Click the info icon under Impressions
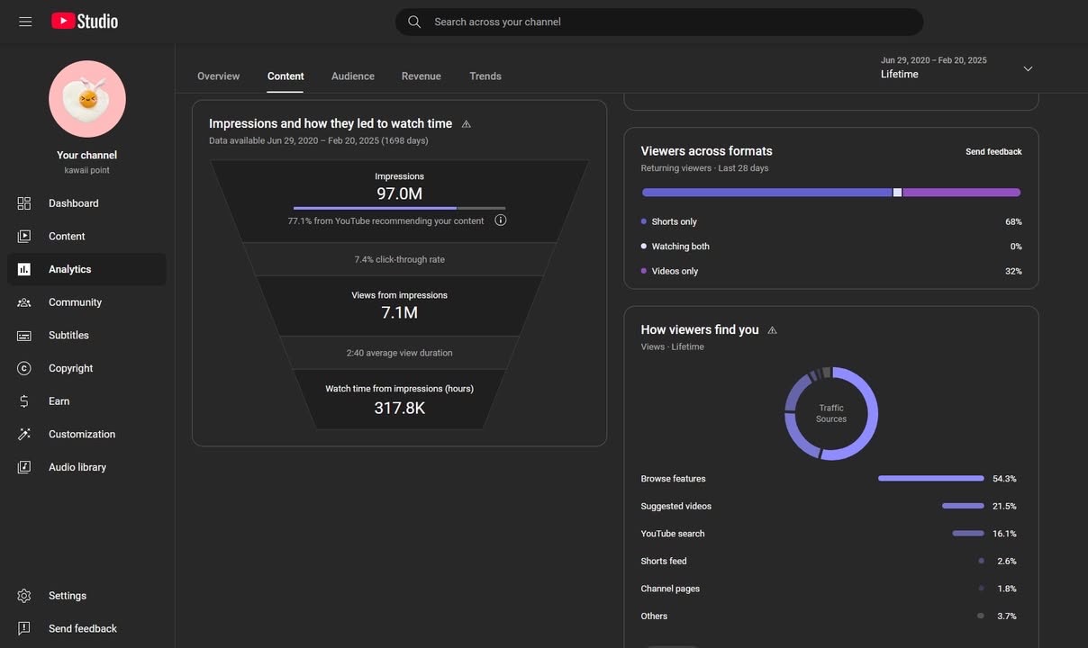The image size is (1088, 648). [x=501, y=220]
